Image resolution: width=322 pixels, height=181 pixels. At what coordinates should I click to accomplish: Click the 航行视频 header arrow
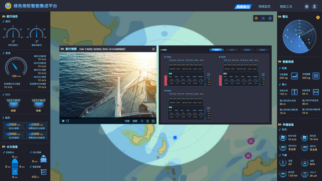click(63, 49)
